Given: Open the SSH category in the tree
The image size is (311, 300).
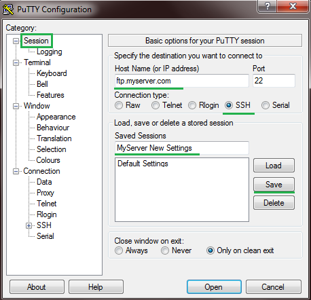Looking at the screenshot, I should pos(44,225).
